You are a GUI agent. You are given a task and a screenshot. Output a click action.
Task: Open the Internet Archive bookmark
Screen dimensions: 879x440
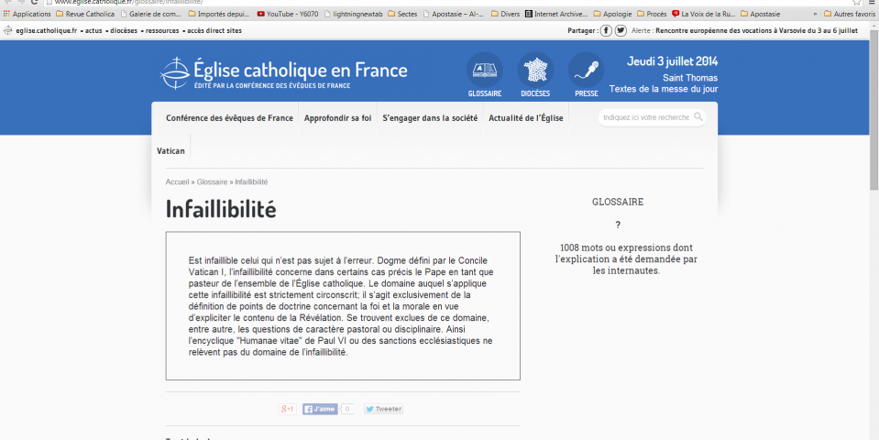pyautogui.click(x=556, y=14)
